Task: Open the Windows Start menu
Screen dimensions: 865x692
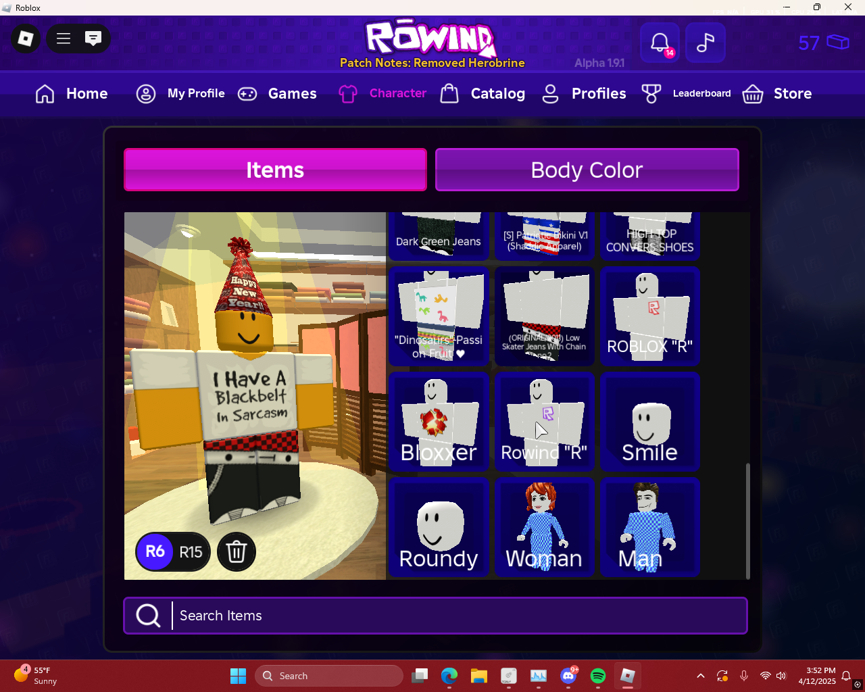Action: point(238,676)
